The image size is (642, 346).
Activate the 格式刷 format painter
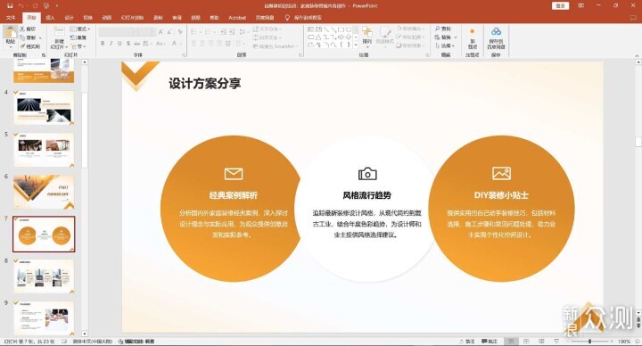coord(30,46)
